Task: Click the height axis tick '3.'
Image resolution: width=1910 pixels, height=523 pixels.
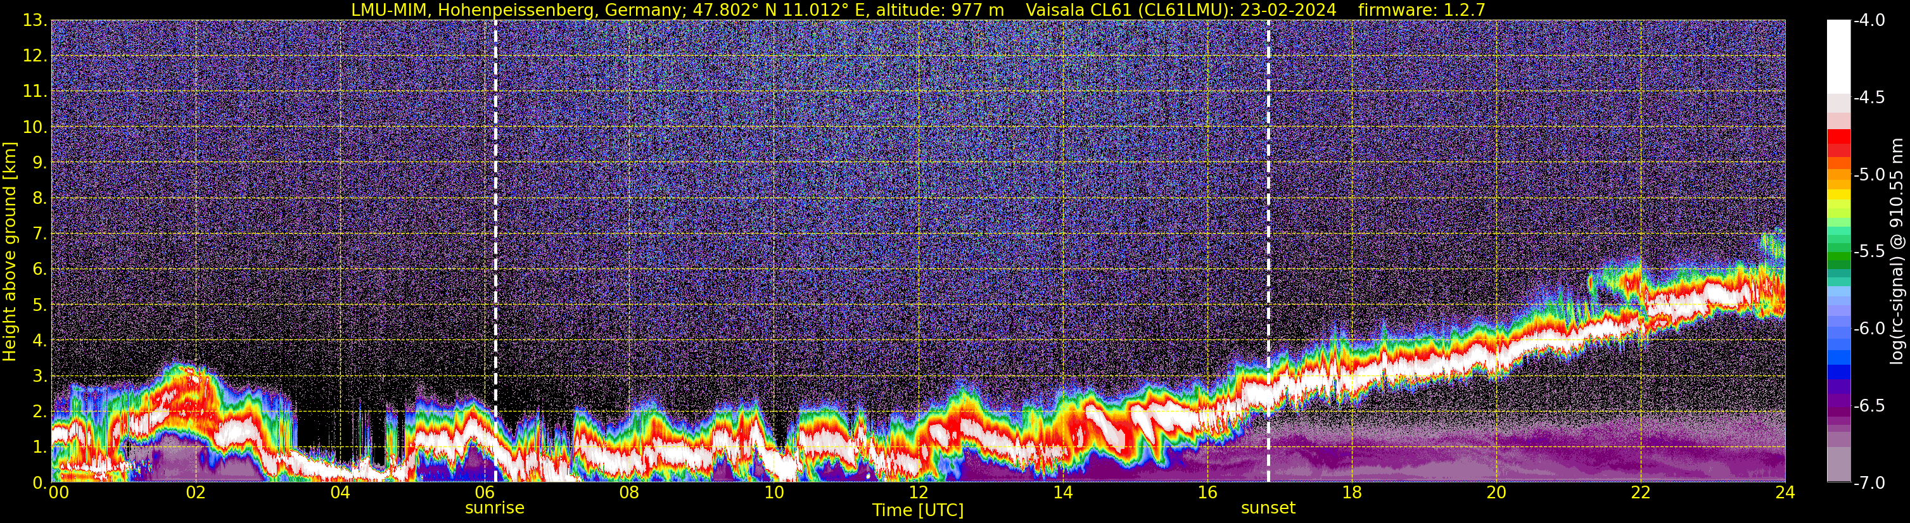Action: pos(40,376)
